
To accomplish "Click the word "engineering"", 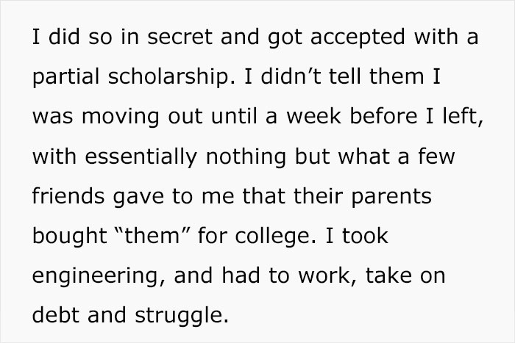I will point(91,277).
